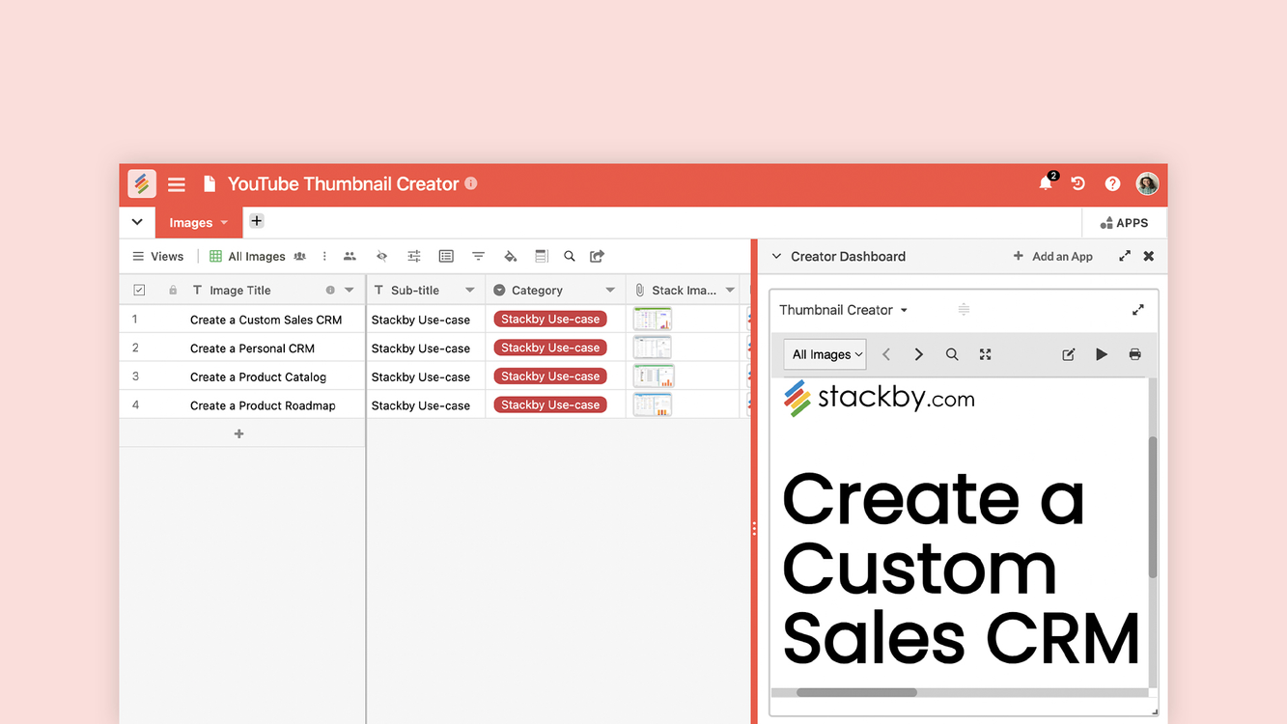1287x724 pixels.
Task: Close the Creator Dashboard panel
Action: (x=1149, y=257)
